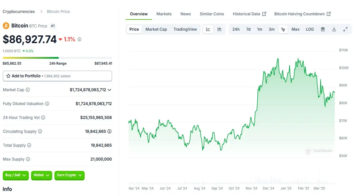Click the $85,862.55 range low value
Viewport: 354px width, 196px height.
[x=12, y=63]
